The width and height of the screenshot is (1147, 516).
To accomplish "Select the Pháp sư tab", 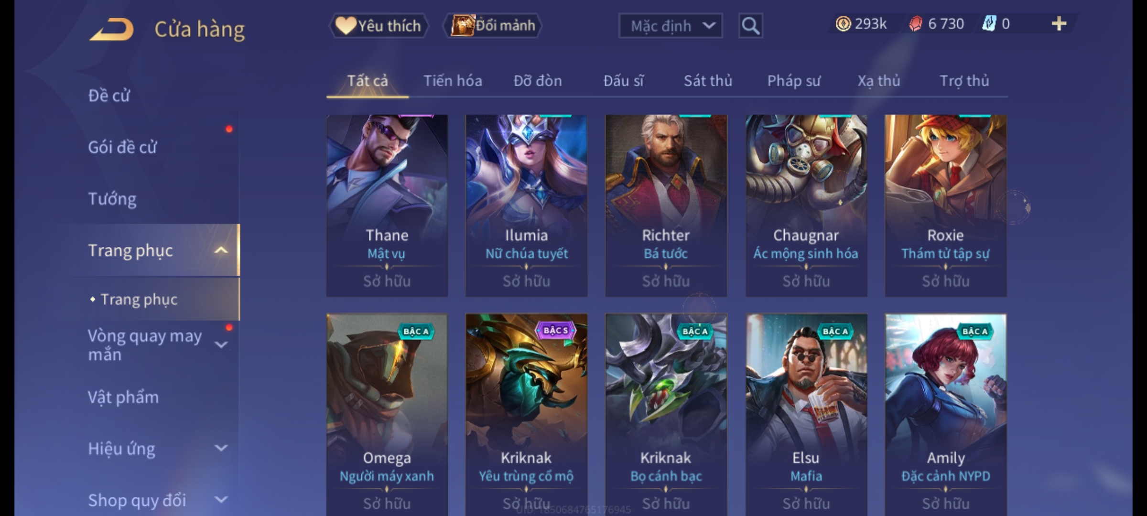I will (x=794, y=81).
